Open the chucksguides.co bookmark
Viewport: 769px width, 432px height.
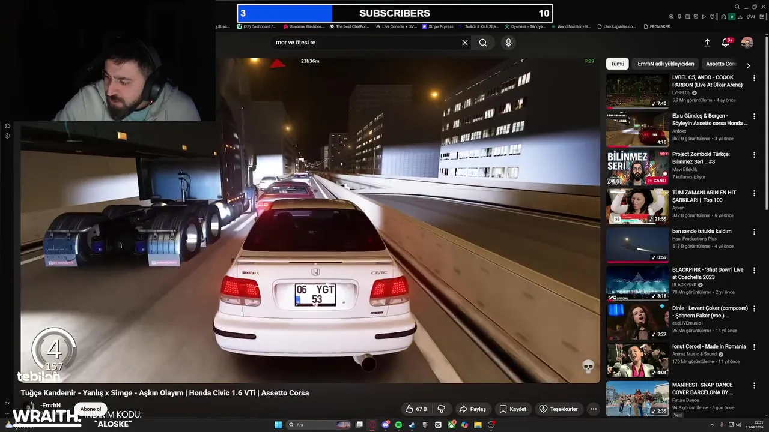pos(616,26)
